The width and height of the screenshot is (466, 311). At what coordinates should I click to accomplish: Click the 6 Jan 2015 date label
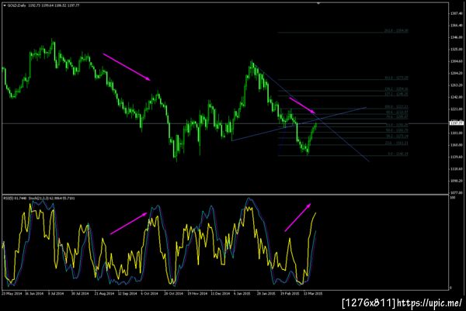(242, 293)
